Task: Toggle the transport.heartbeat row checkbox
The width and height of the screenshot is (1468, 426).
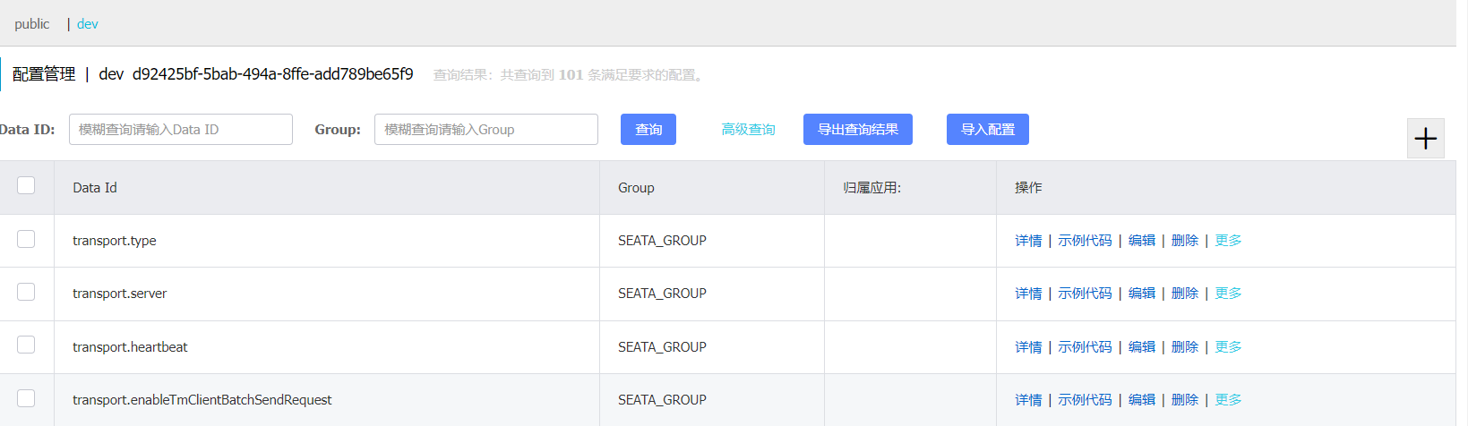Action: tap(26, 345)
